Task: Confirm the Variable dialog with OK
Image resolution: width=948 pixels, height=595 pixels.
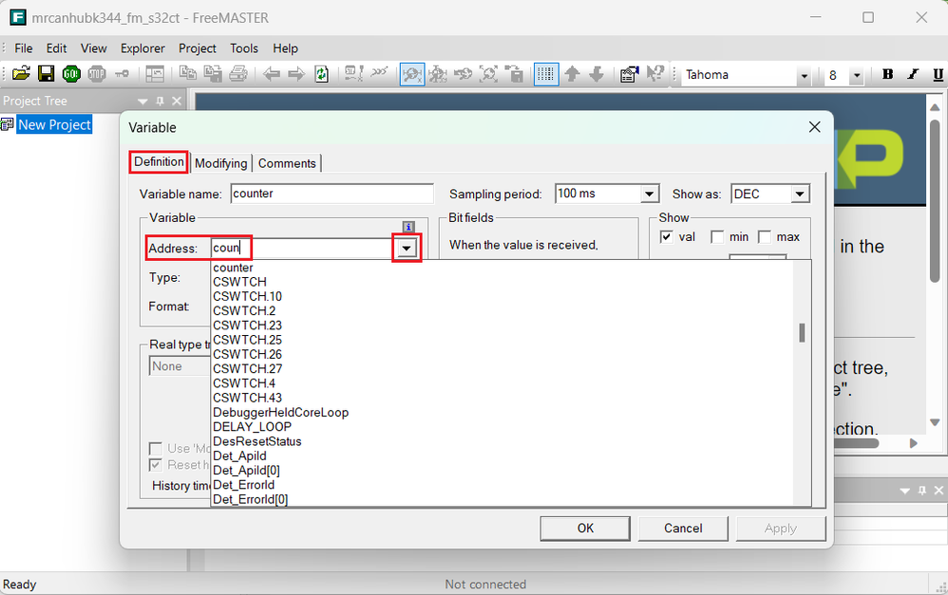Action: coord(585,529)
